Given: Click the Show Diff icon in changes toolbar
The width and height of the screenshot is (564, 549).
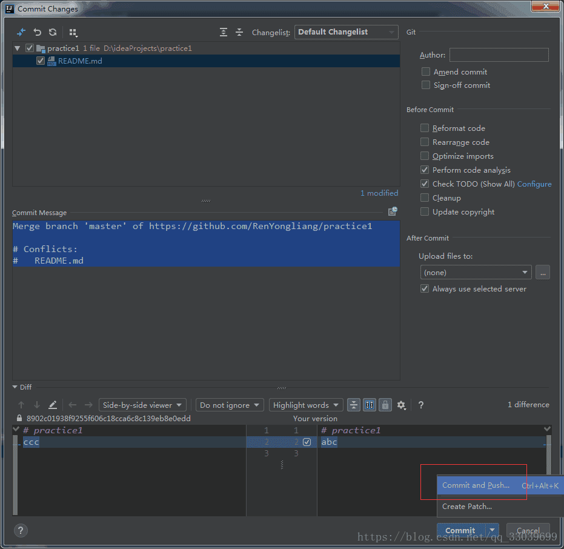Looking at the screenshot, I should [21, 32].
